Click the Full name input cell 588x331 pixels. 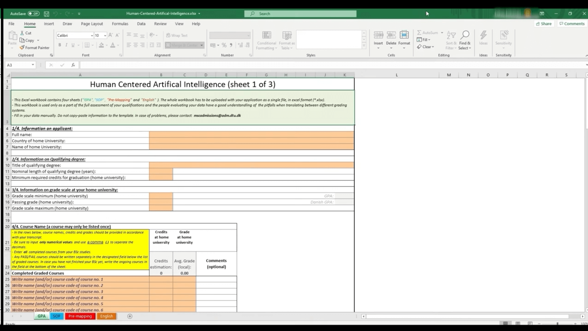pos(251,135)
